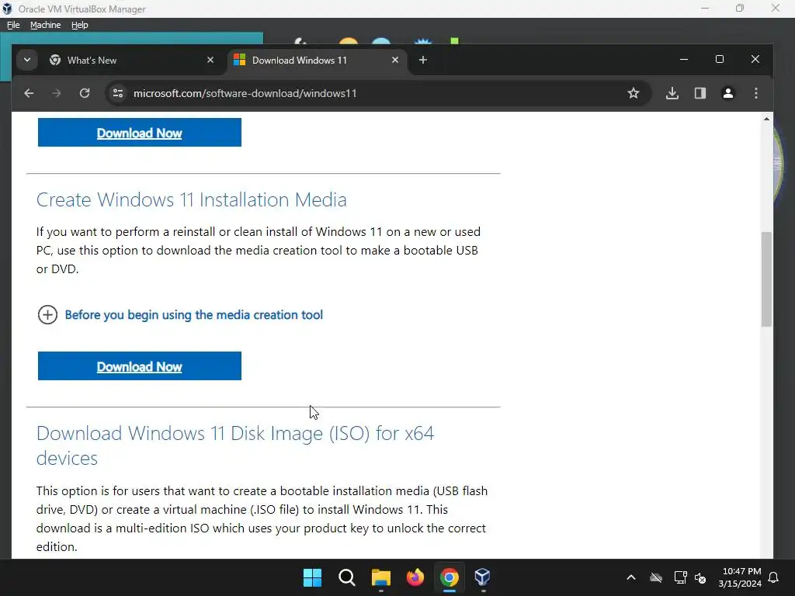
Task: Click the Chrome taskbar icon
Action: coord(450,577)
